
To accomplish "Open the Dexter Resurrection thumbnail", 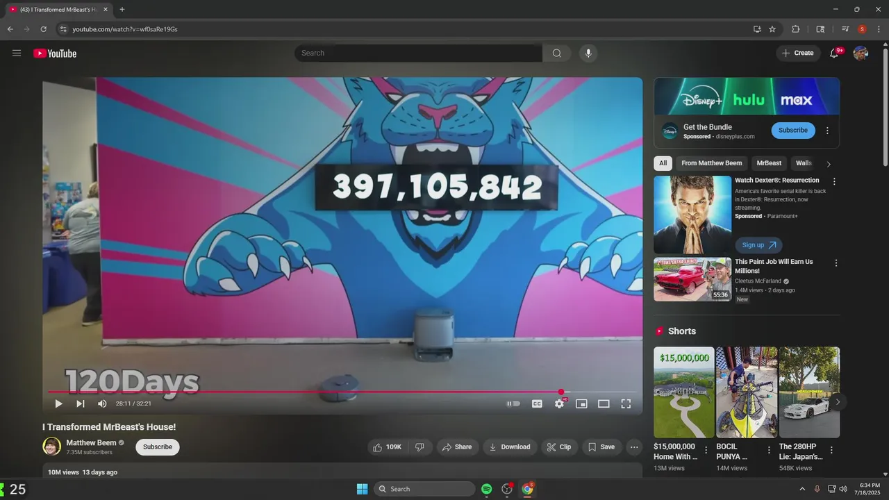I will [x=692, y=215].
